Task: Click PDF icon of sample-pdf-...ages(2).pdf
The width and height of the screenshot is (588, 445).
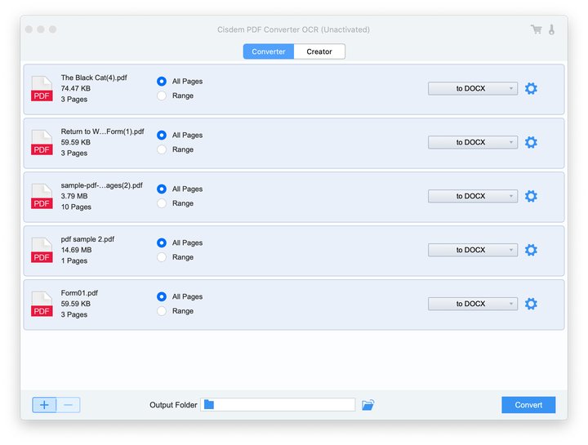Action: 42,196
